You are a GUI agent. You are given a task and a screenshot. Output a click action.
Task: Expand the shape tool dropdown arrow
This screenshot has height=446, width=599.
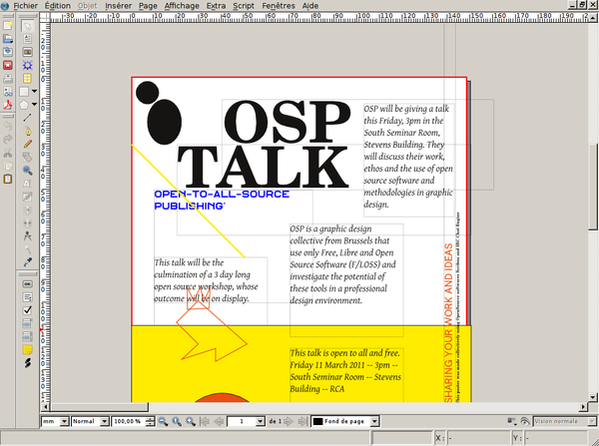[34, 91]
